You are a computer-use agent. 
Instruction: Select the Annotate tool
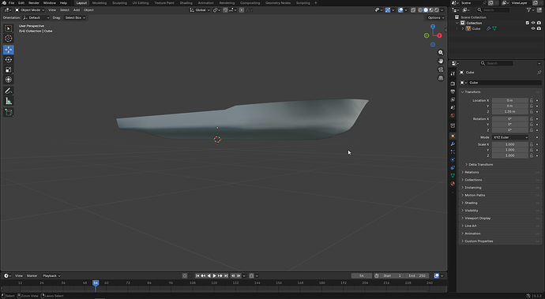coord(9,91)
